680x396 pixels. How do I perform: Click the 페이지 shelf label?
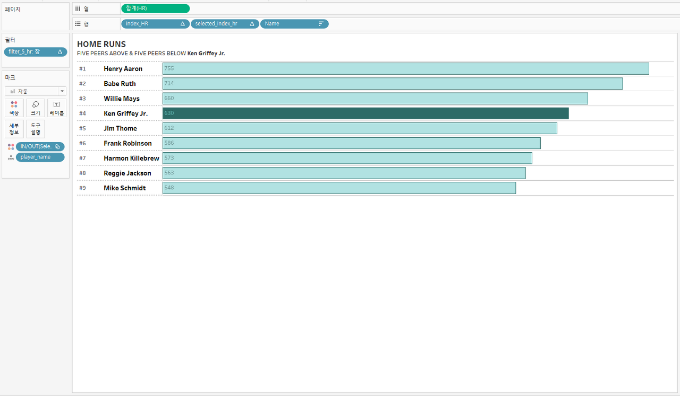tap(12, 9)
